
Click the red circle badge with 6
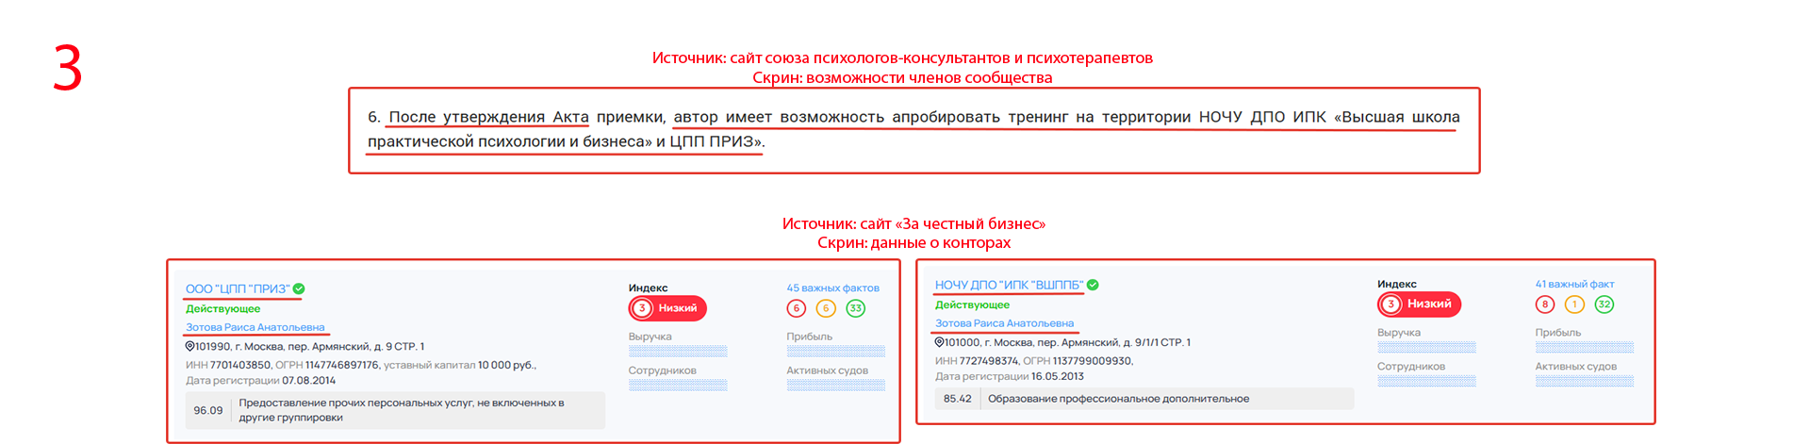click(x=797, y=308)
